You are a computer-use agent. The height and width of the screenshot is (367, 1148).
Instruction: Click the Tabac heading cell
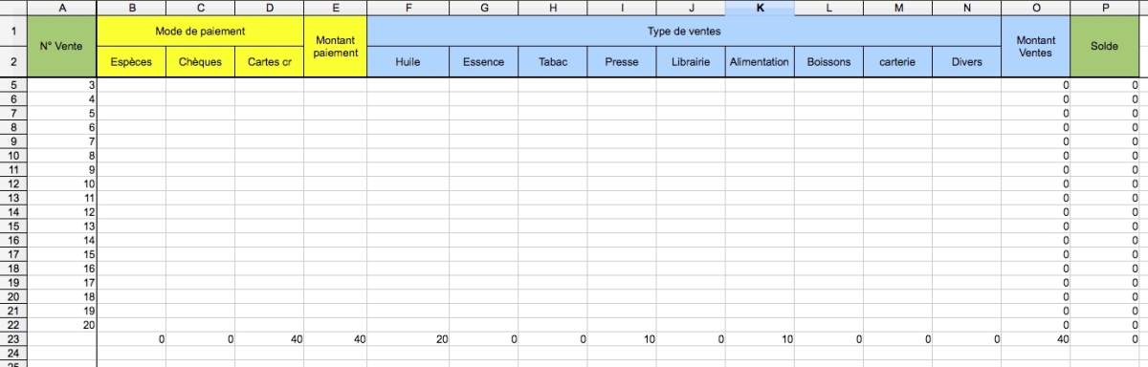(x=553, y=62)
